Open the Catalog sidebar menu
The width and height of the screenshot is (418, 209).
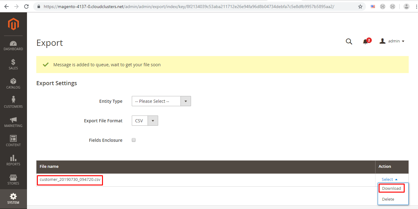(x=13, y=84)
